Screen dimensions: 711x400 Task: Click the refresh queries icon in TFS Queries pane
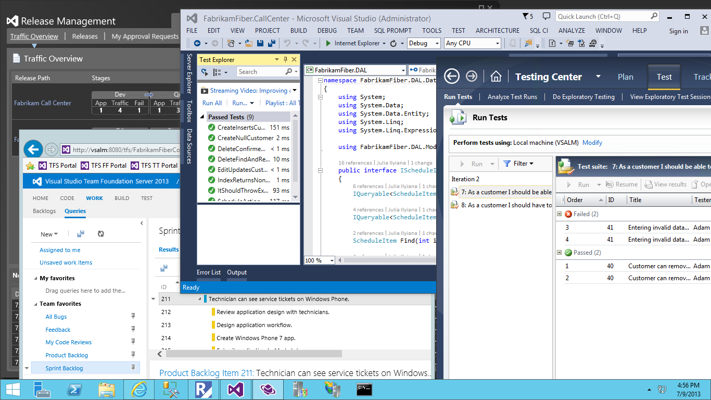coord(101,234)
